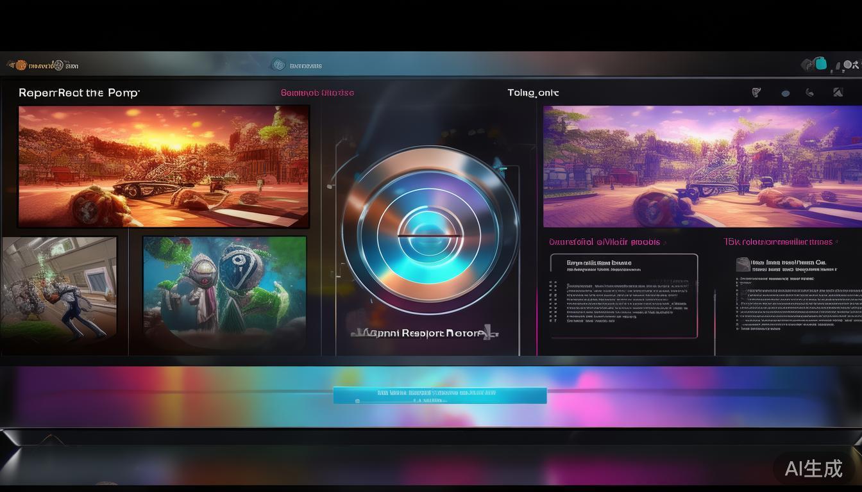The width and height of the screenshot is (862, 492).
Task: Click the blue swirl icon in top center bar
Action: click(x=278, y=65)
